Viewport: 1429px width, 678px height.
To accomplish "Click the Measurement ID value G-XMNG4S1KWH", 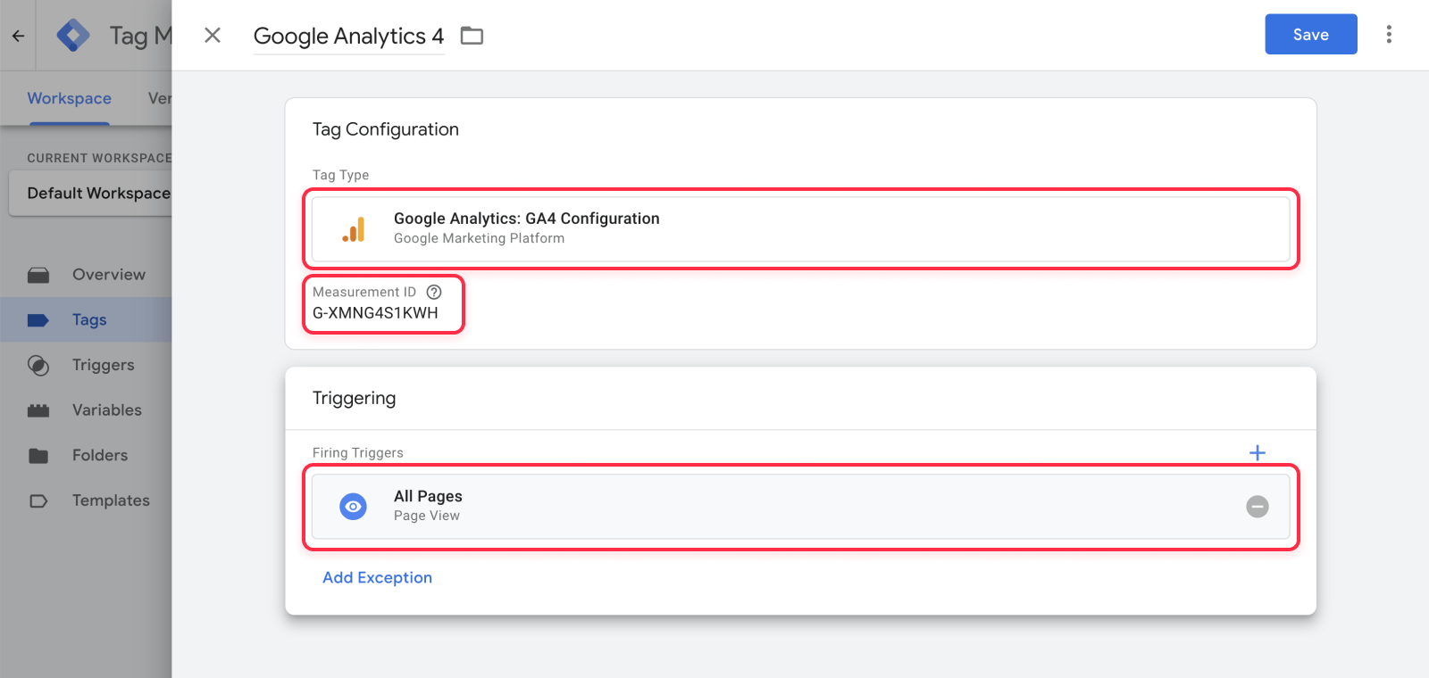I will click(375, 313).
